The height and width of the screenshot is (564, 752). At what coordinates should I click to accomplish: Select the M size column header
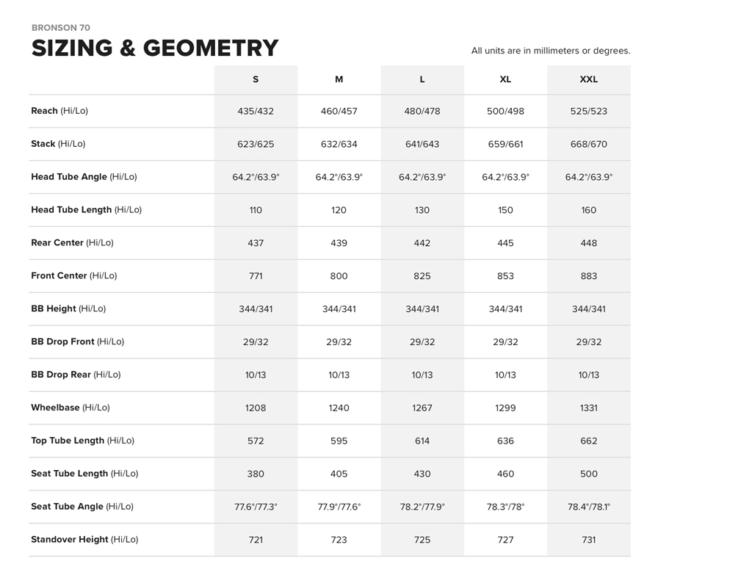coord(339,79)
